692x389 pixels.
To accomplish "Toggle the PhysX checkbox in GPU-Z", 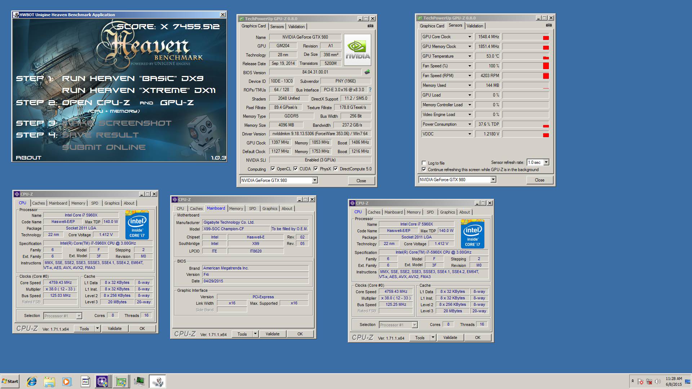I will coord(316,169).
